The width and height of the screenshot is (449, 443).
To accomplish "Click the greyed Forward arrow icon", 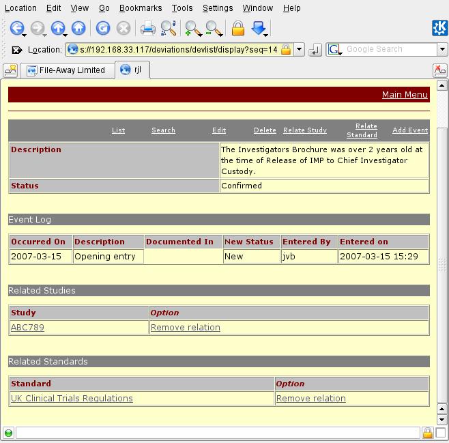I will 37,28.
